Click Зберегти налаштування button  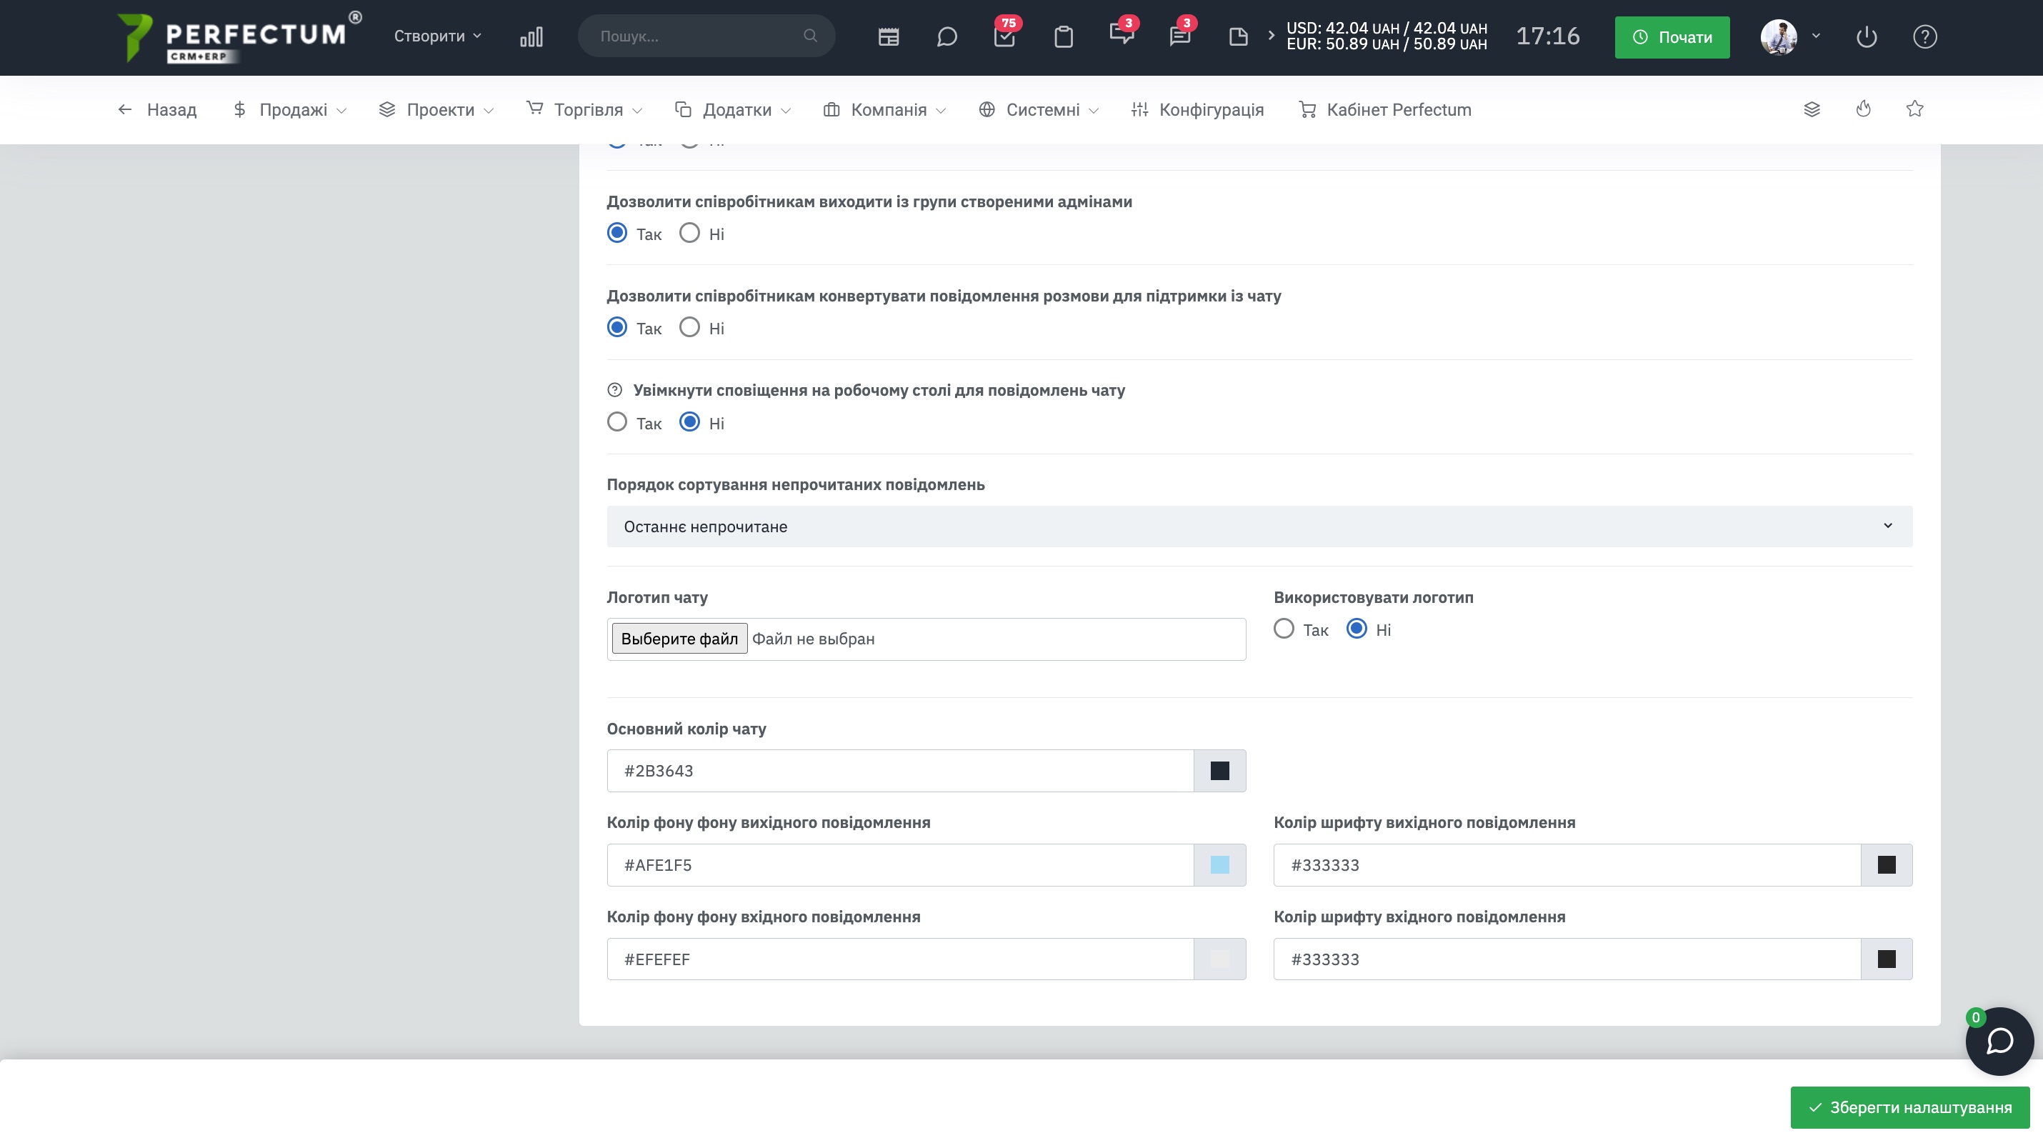tap(1909, 1107)
